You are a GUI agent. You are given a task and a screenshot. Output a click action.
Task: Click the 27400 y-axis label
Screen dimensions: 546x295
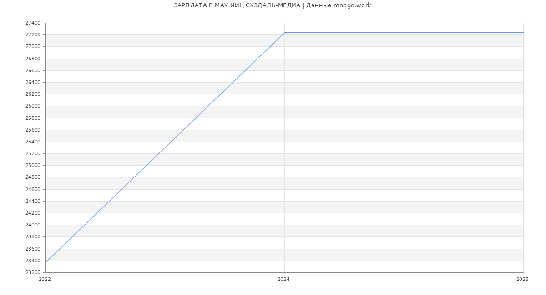click(33, 23)
